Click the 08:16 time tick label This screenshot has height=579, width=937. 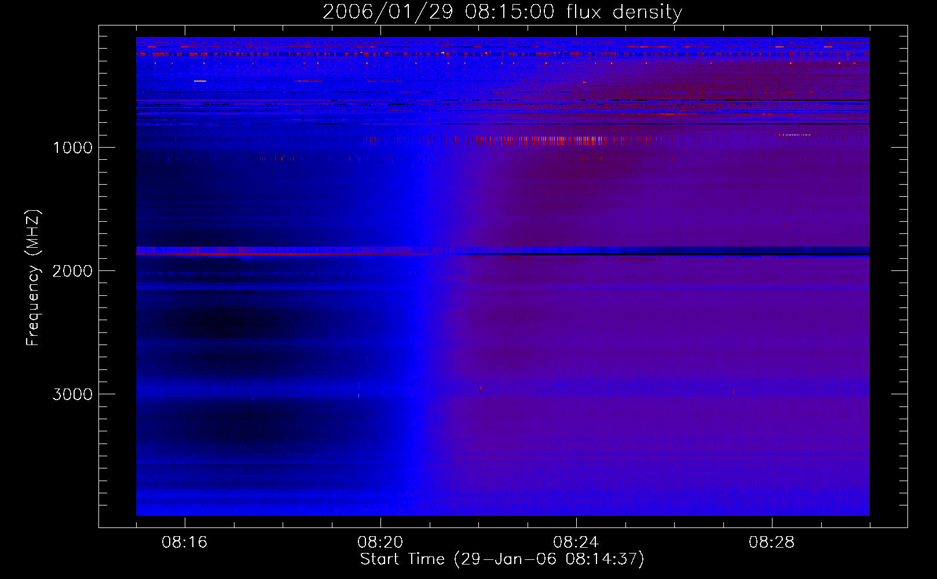(x=185, y=543)
